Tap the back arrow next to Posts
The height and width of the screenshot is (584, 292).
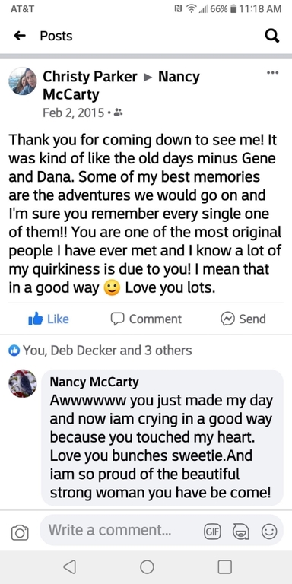click(x=20, y=36)
